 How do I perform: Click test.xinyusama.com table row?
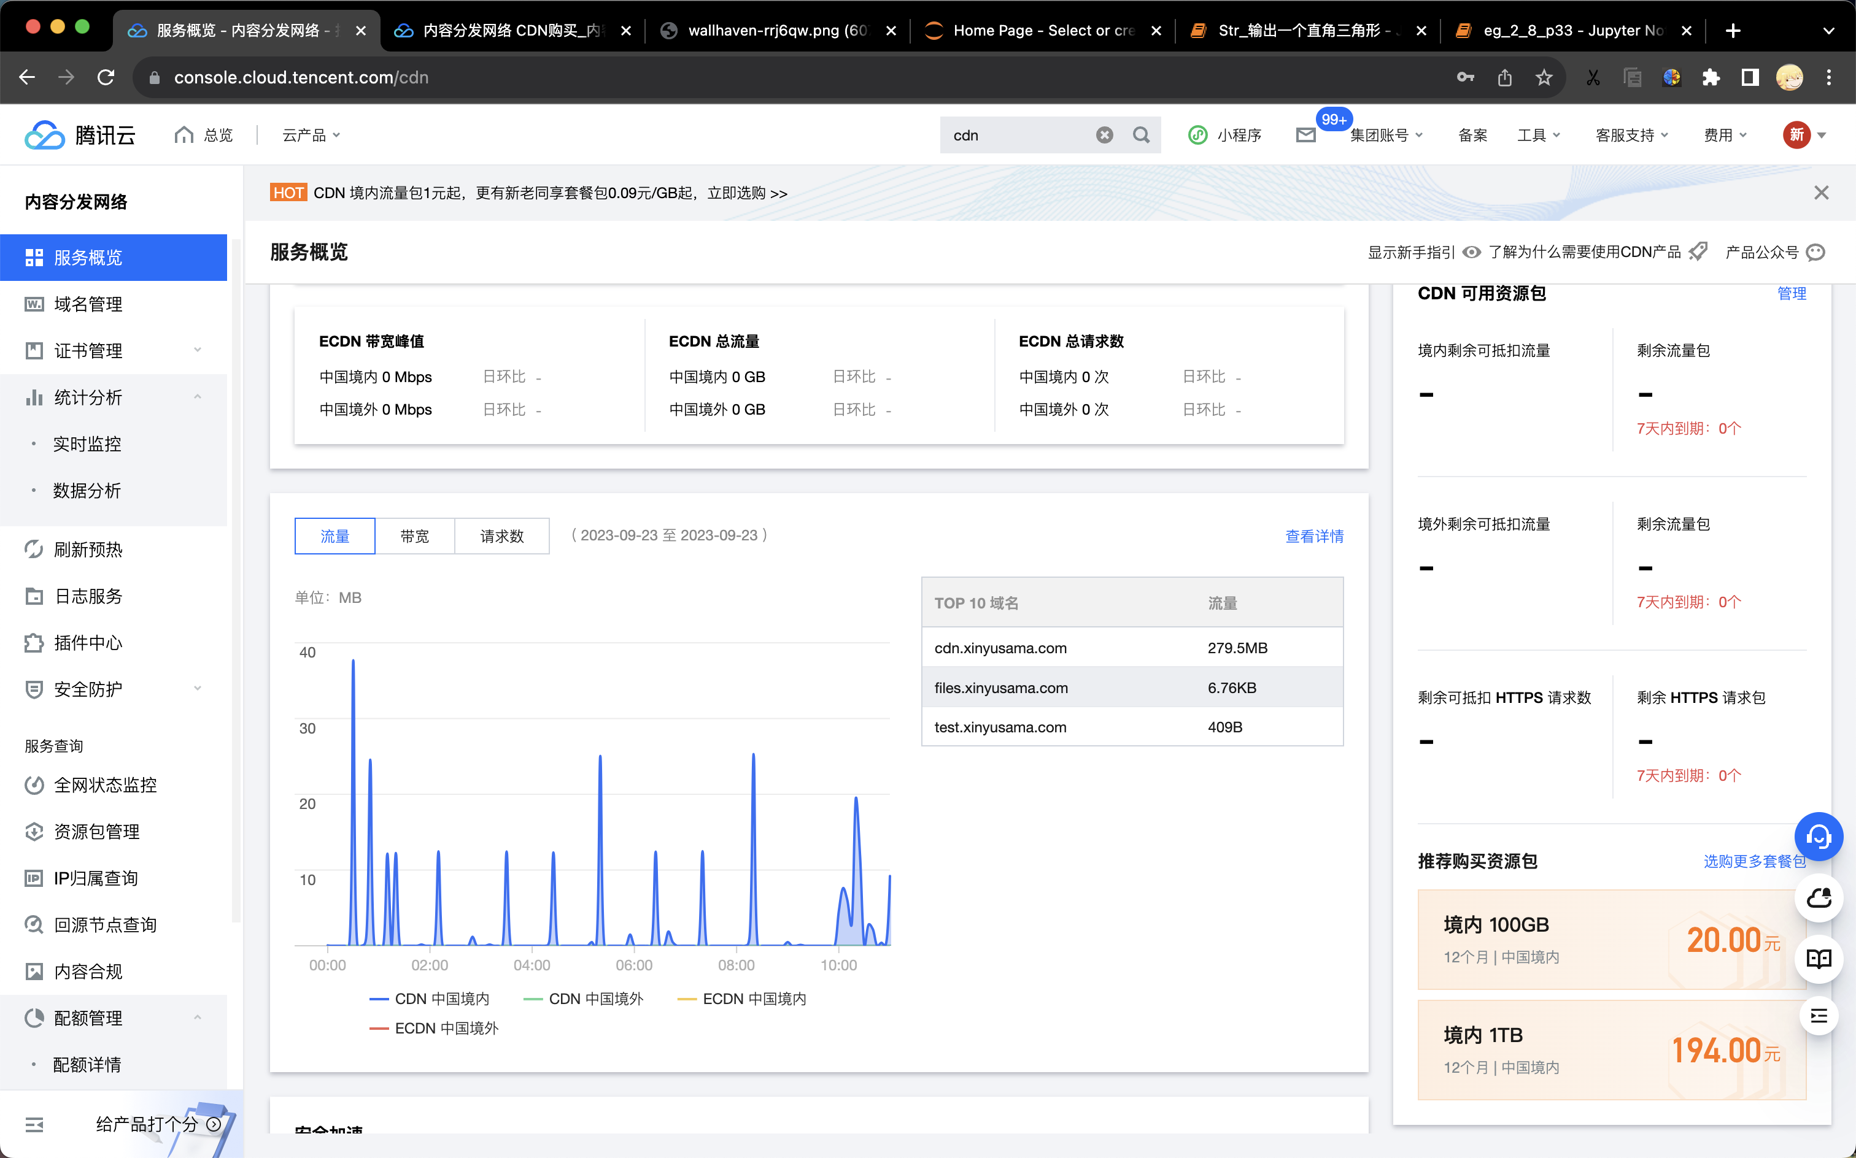click(x=1132, y=727)
